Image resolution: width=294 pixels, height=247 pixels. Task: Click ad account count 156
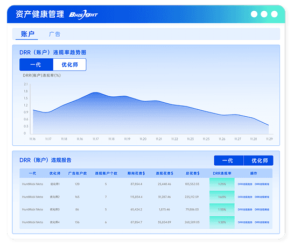click(77, 222)
